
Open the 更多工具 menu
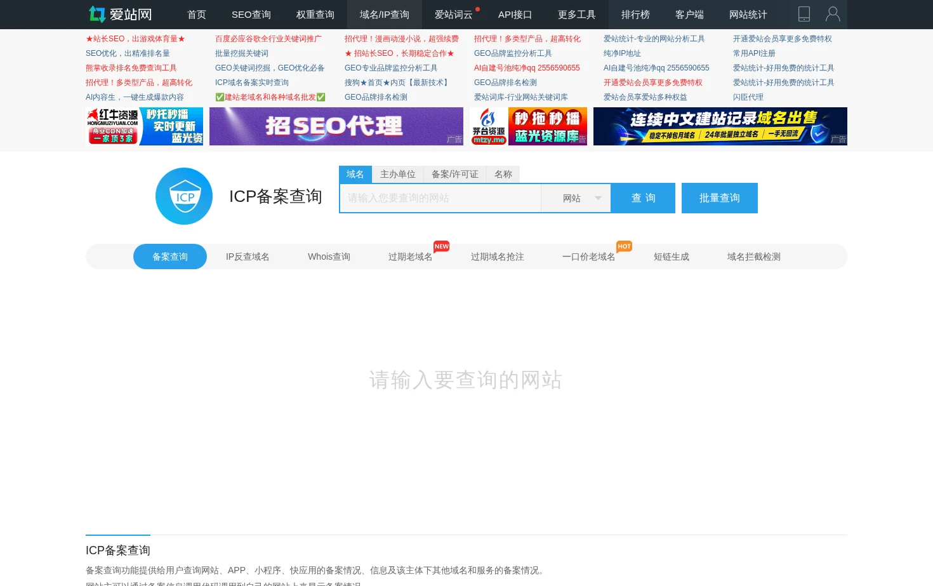[577, 15]
